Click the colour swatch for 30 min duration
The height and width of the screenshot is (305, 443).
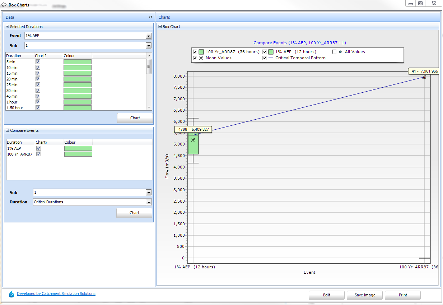[78, 91]
